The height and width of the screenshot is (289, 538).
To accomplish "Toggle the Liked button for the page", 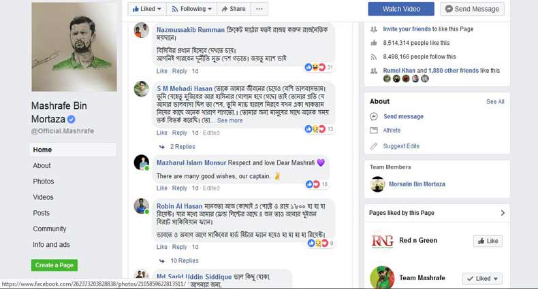I will click(x=146, y=9).
